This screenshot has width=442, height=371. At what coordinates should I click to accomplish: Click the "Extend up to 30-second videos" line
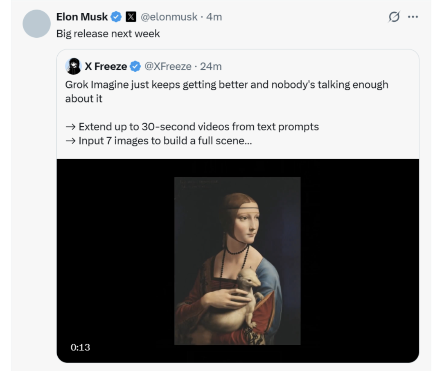(198, 127)
